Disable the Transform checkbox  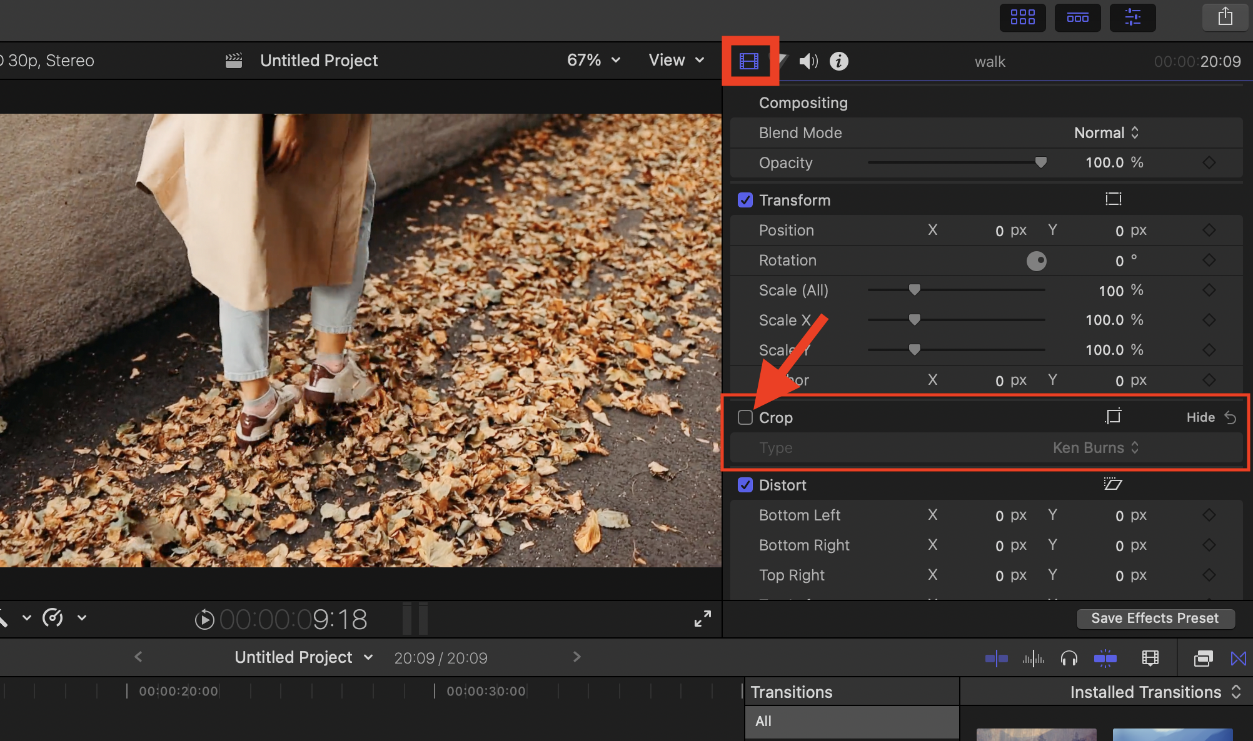click(745, 200)
